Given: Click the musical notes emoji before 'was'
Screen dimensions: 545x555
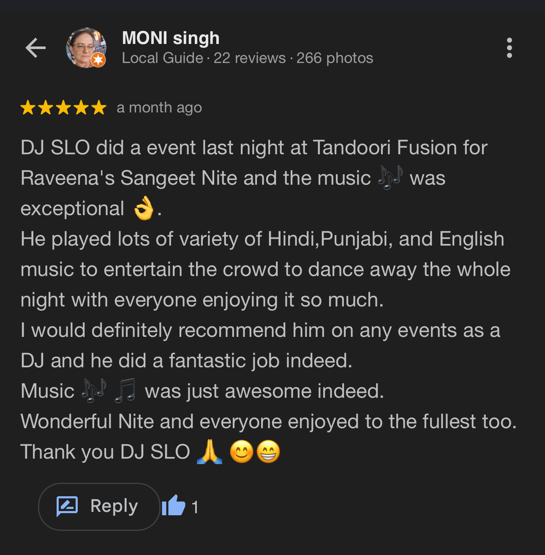Looking at the screenshot, I should pos(390,178).
